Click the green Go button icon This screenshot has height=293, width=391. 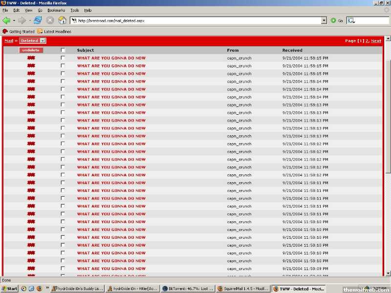point(333,21)
